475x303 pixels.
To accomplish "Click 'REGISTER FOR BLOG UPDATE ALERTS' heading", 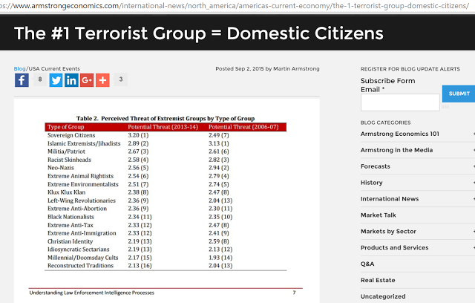I will pyautogui.click(x=410, y=69).
